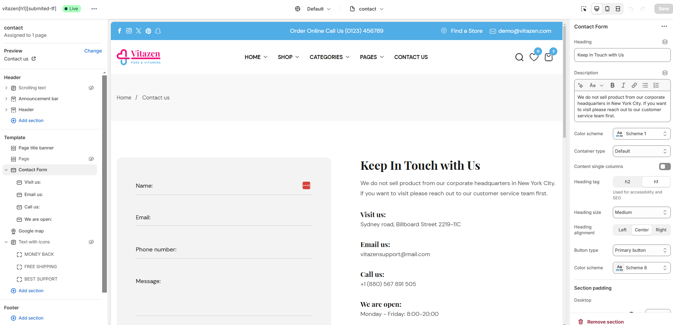
Task: Open Contact Form more options menu
Action: [664, 26]
